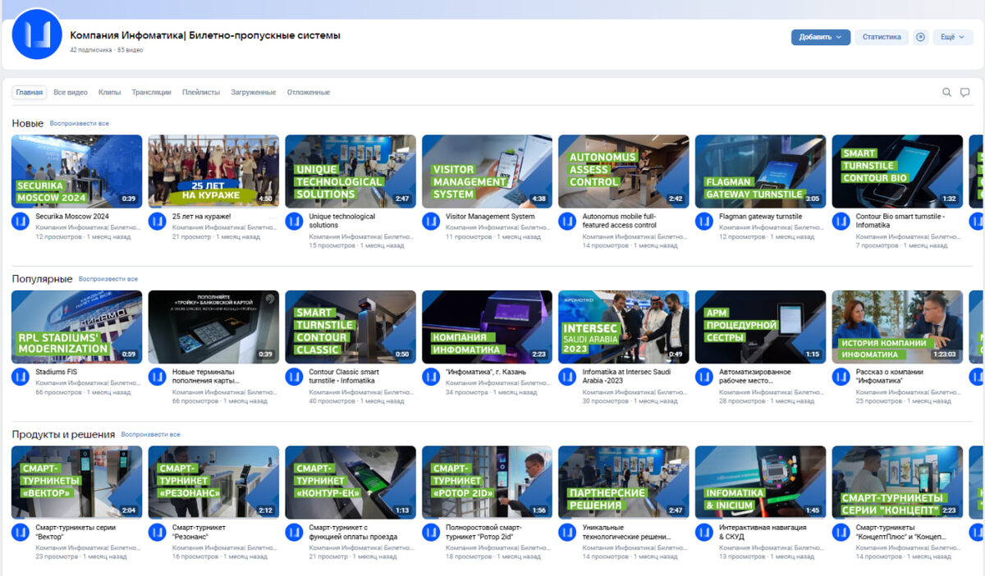Click the title Visitor Management System
Viewport: 985px width, 576px height.
[490, 217]
